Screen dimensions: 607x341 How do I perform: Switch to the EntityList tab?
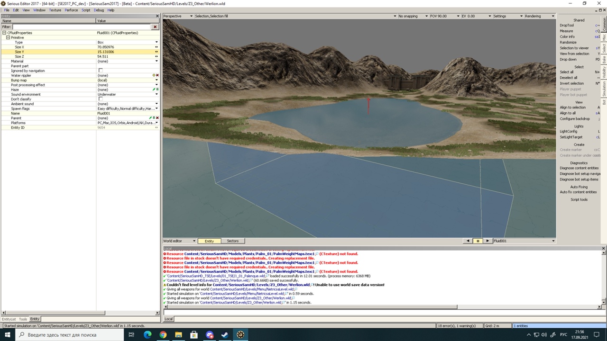9,319
